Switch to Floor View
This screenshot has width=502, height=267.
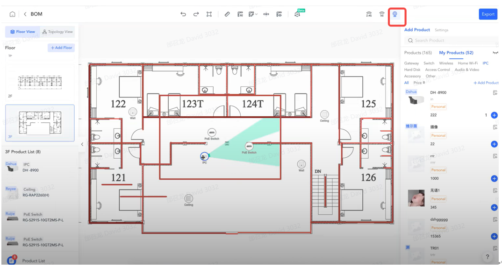(22, 32)
